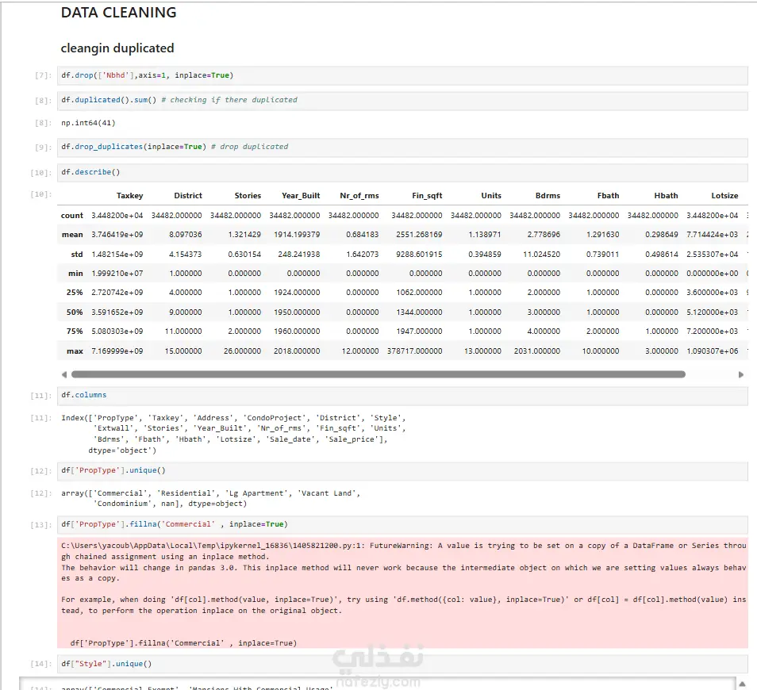The width and height of the screenshot is (757, 690).
Task: Click the df.describe() code cell
Action: (x=402, y=172)
